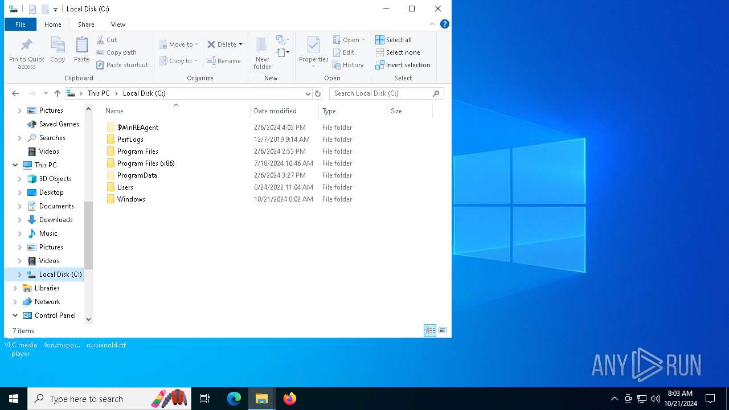The width and height of the screenshot is (729, 410).
Task: Switch to Details view layout icon
Action: (430, 330)
